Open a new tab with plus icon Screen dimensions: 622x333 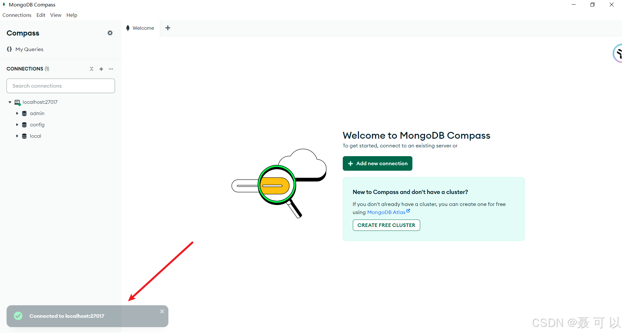point(168,28)
